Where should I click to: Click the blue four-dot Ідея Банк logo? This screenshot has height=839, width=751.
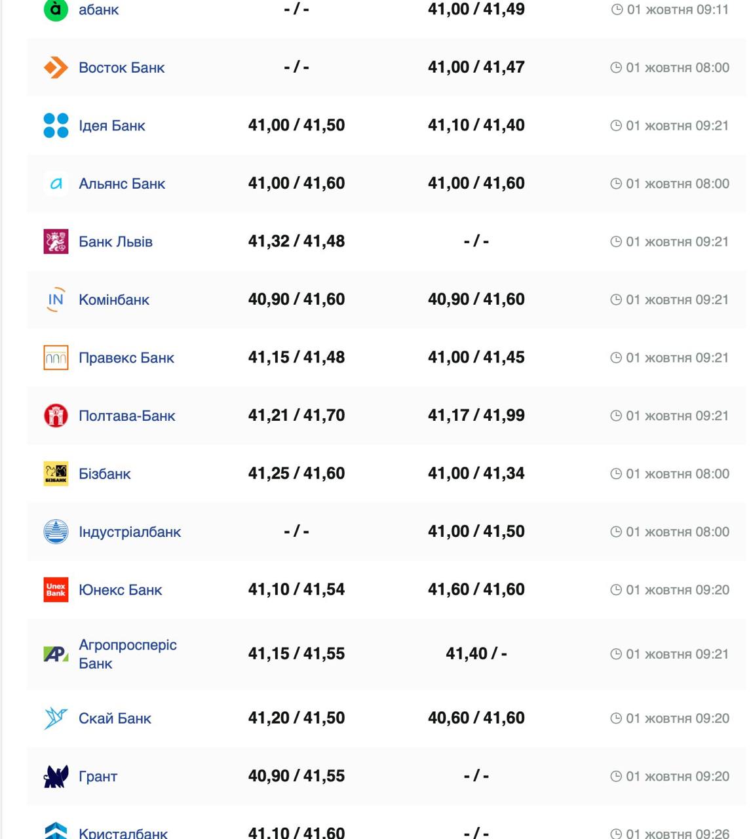pyautogui.click(x=56, y=125)
